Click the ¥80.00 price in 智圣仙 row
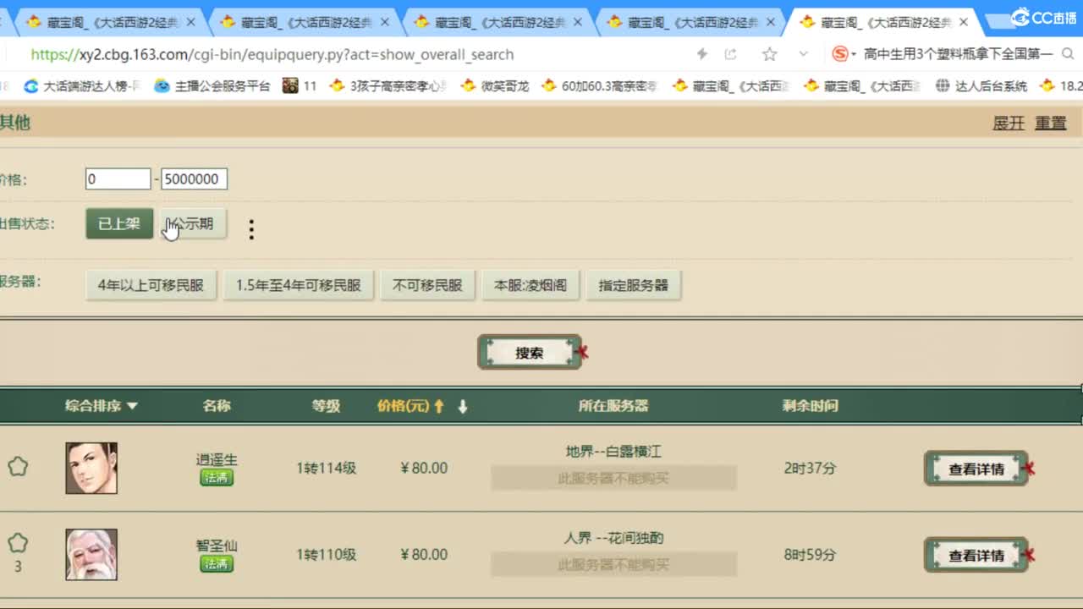Image resolution: width=1083 pixels, height=609 pixels. [424, 555]
